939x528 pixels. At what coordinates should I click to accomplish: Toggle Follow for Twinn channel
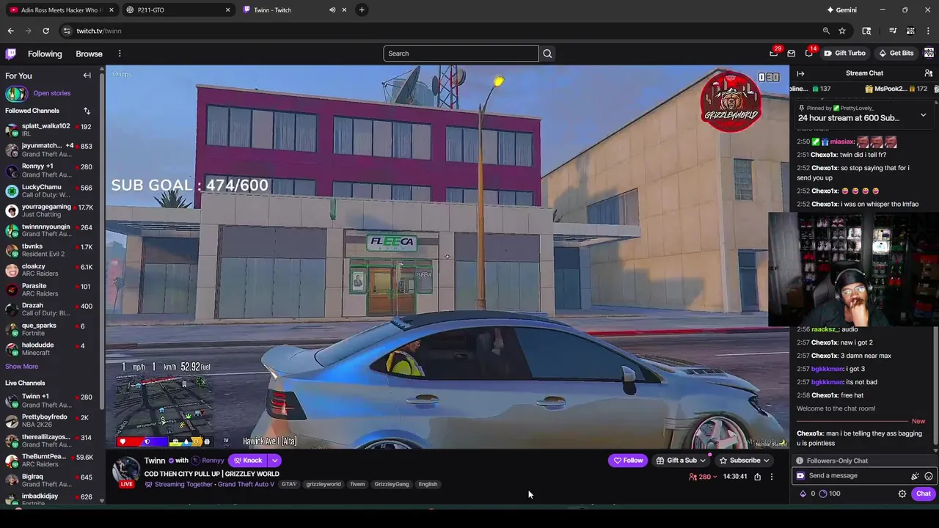pos(628,461)
